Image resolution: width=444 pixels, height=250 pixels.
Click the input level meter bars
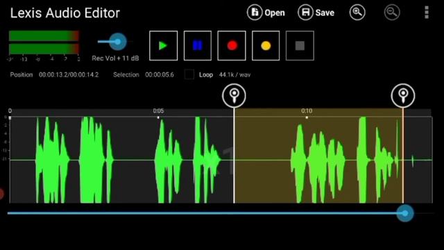(x=44, y=42)
